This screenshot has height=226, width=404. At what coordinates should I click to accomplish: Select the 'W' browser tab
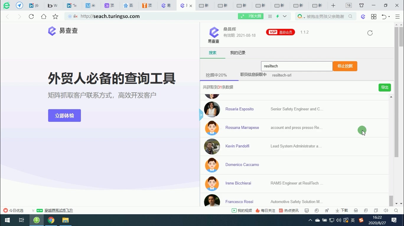pos(53,5)
